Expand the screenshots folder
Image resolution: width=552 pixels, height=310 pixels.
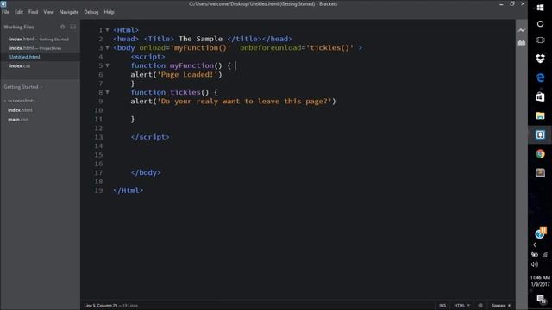[20, 101]
